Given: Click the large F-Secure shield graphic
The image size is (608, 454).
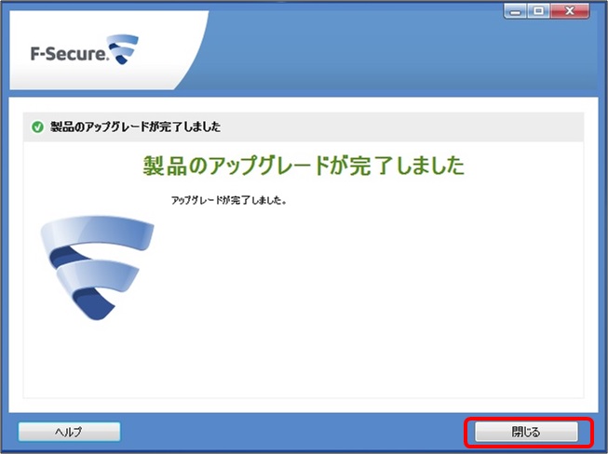Looking at the screenshot, I should [x=98, y=268].
